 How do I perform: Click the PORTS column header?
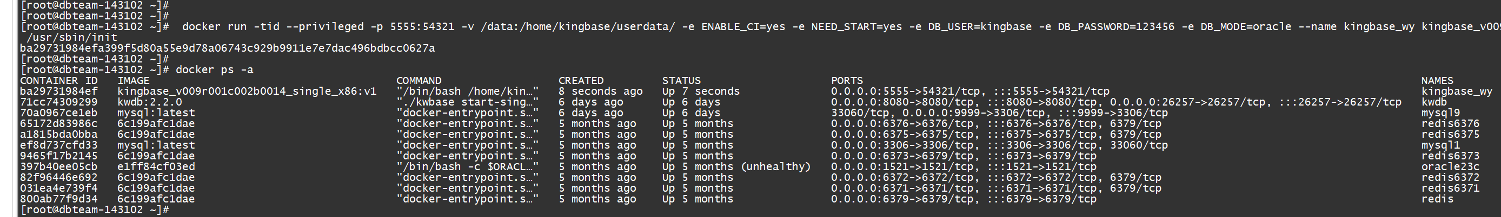[x=847, y=81]
